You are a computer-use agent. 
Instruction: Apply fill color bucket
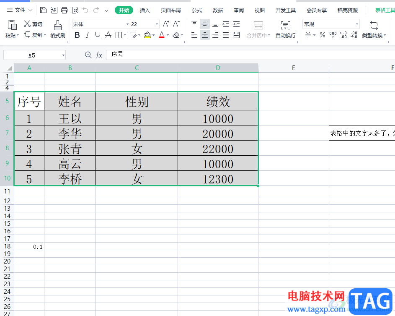click(147, 35)
